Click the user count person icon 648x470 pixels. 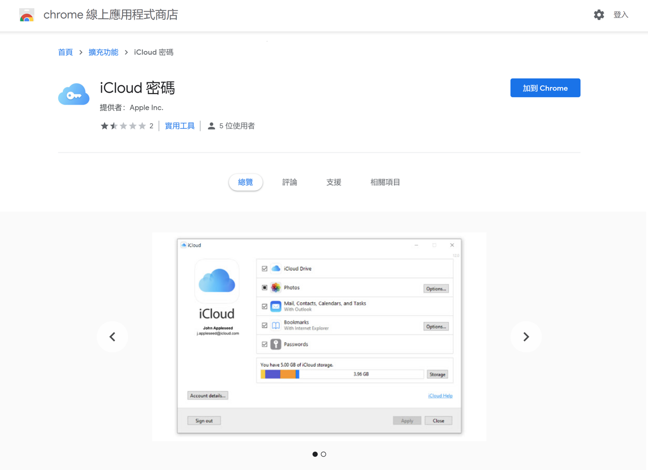pos(212,126)
